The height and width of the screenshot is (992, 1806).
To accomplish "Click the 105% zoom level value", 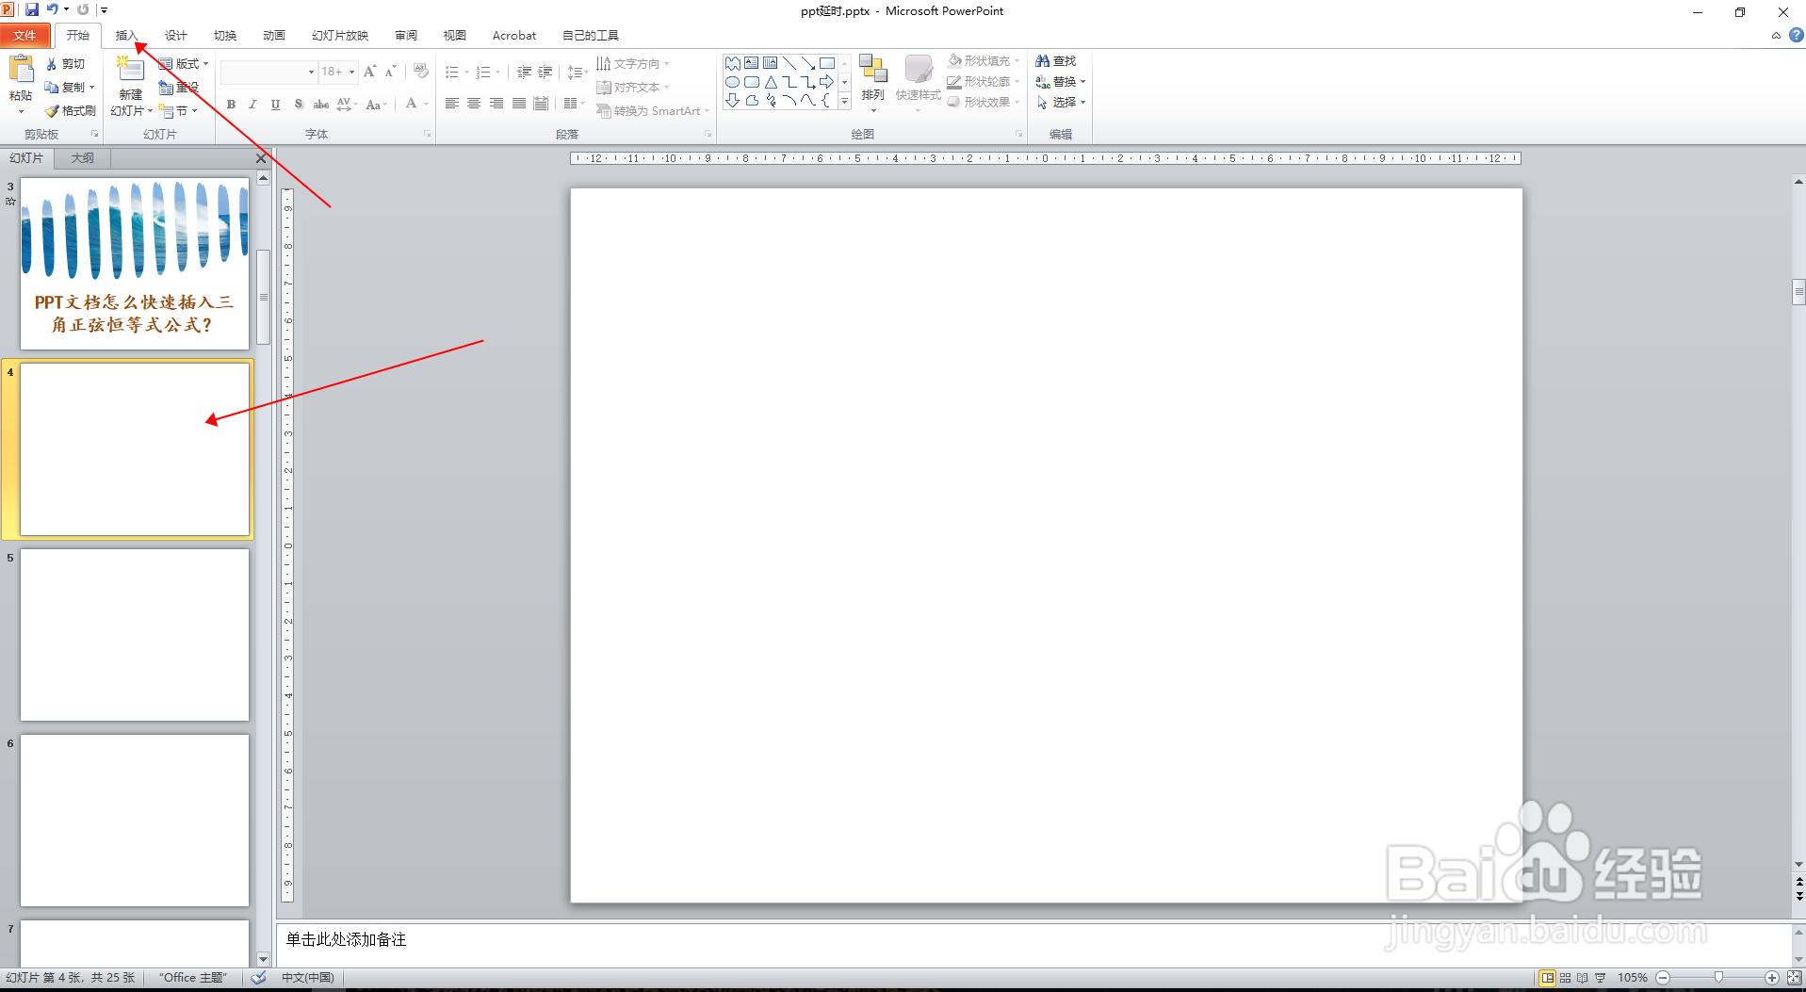I will pyautogui.click(x=1633, y=978).
